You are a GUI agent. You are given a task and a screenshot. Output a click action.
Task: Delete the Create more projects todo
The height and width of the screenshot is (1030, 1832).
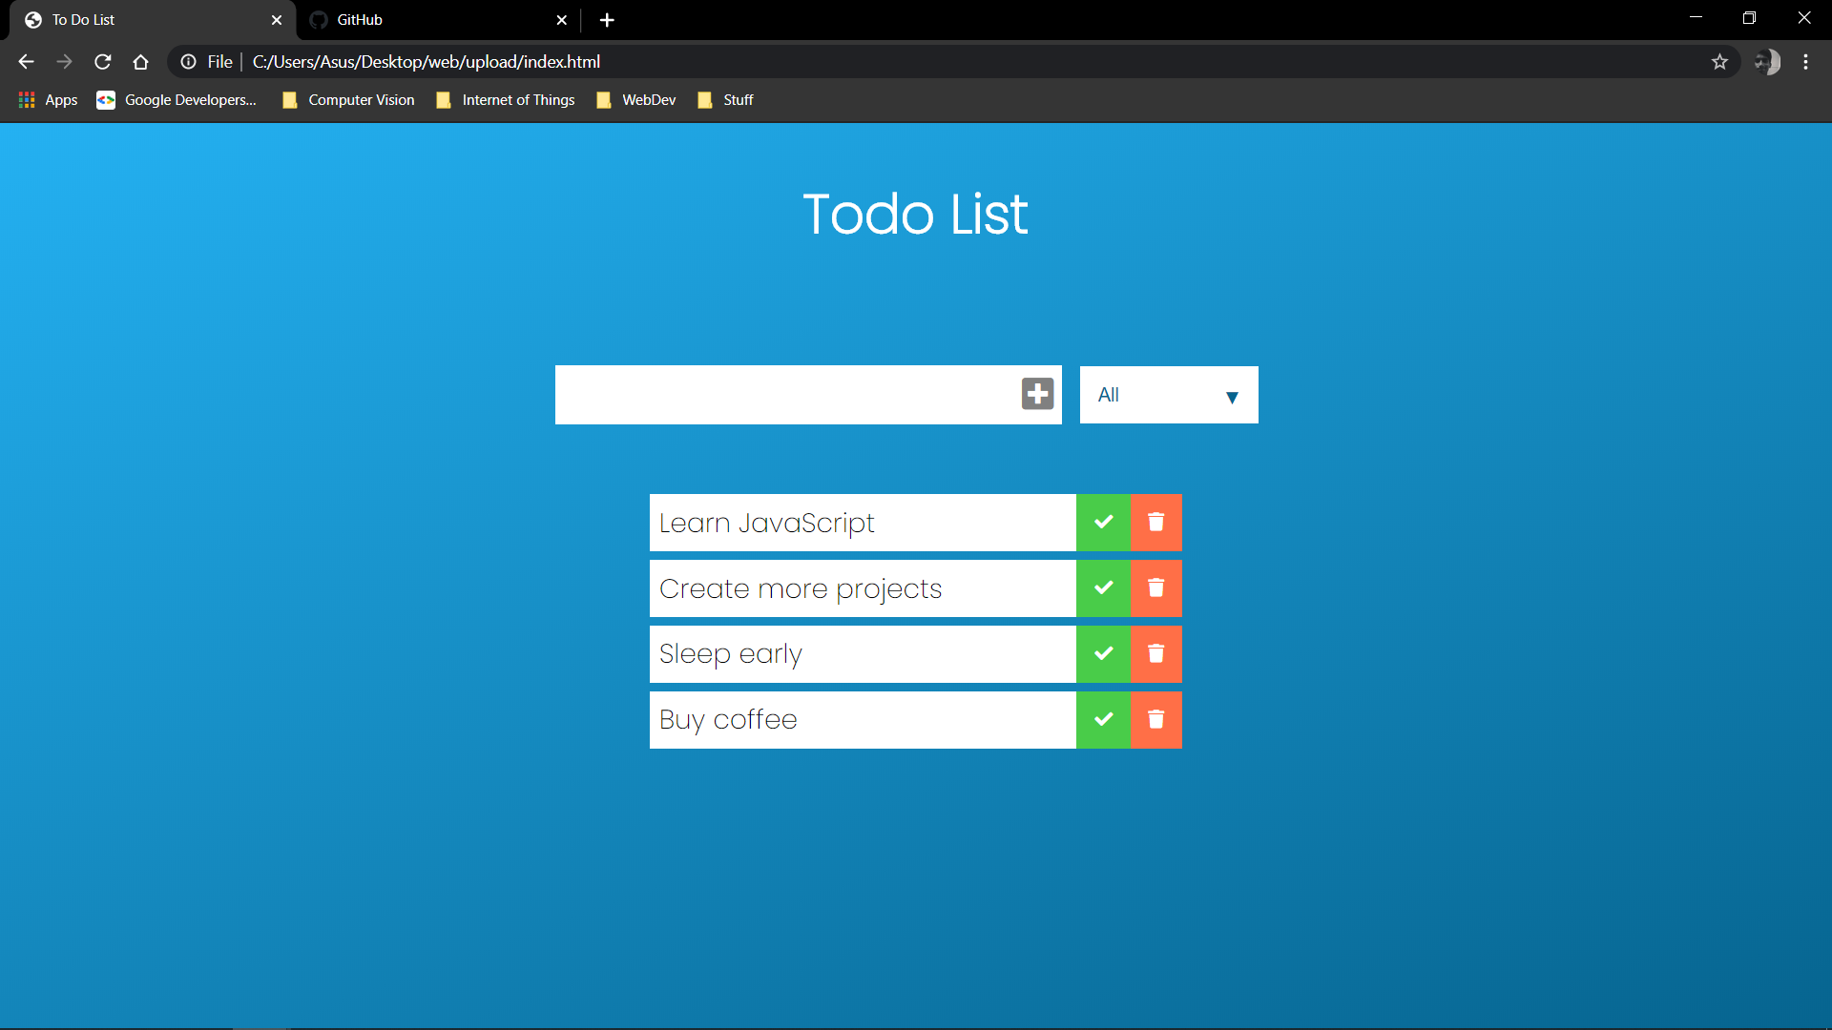1155,588
